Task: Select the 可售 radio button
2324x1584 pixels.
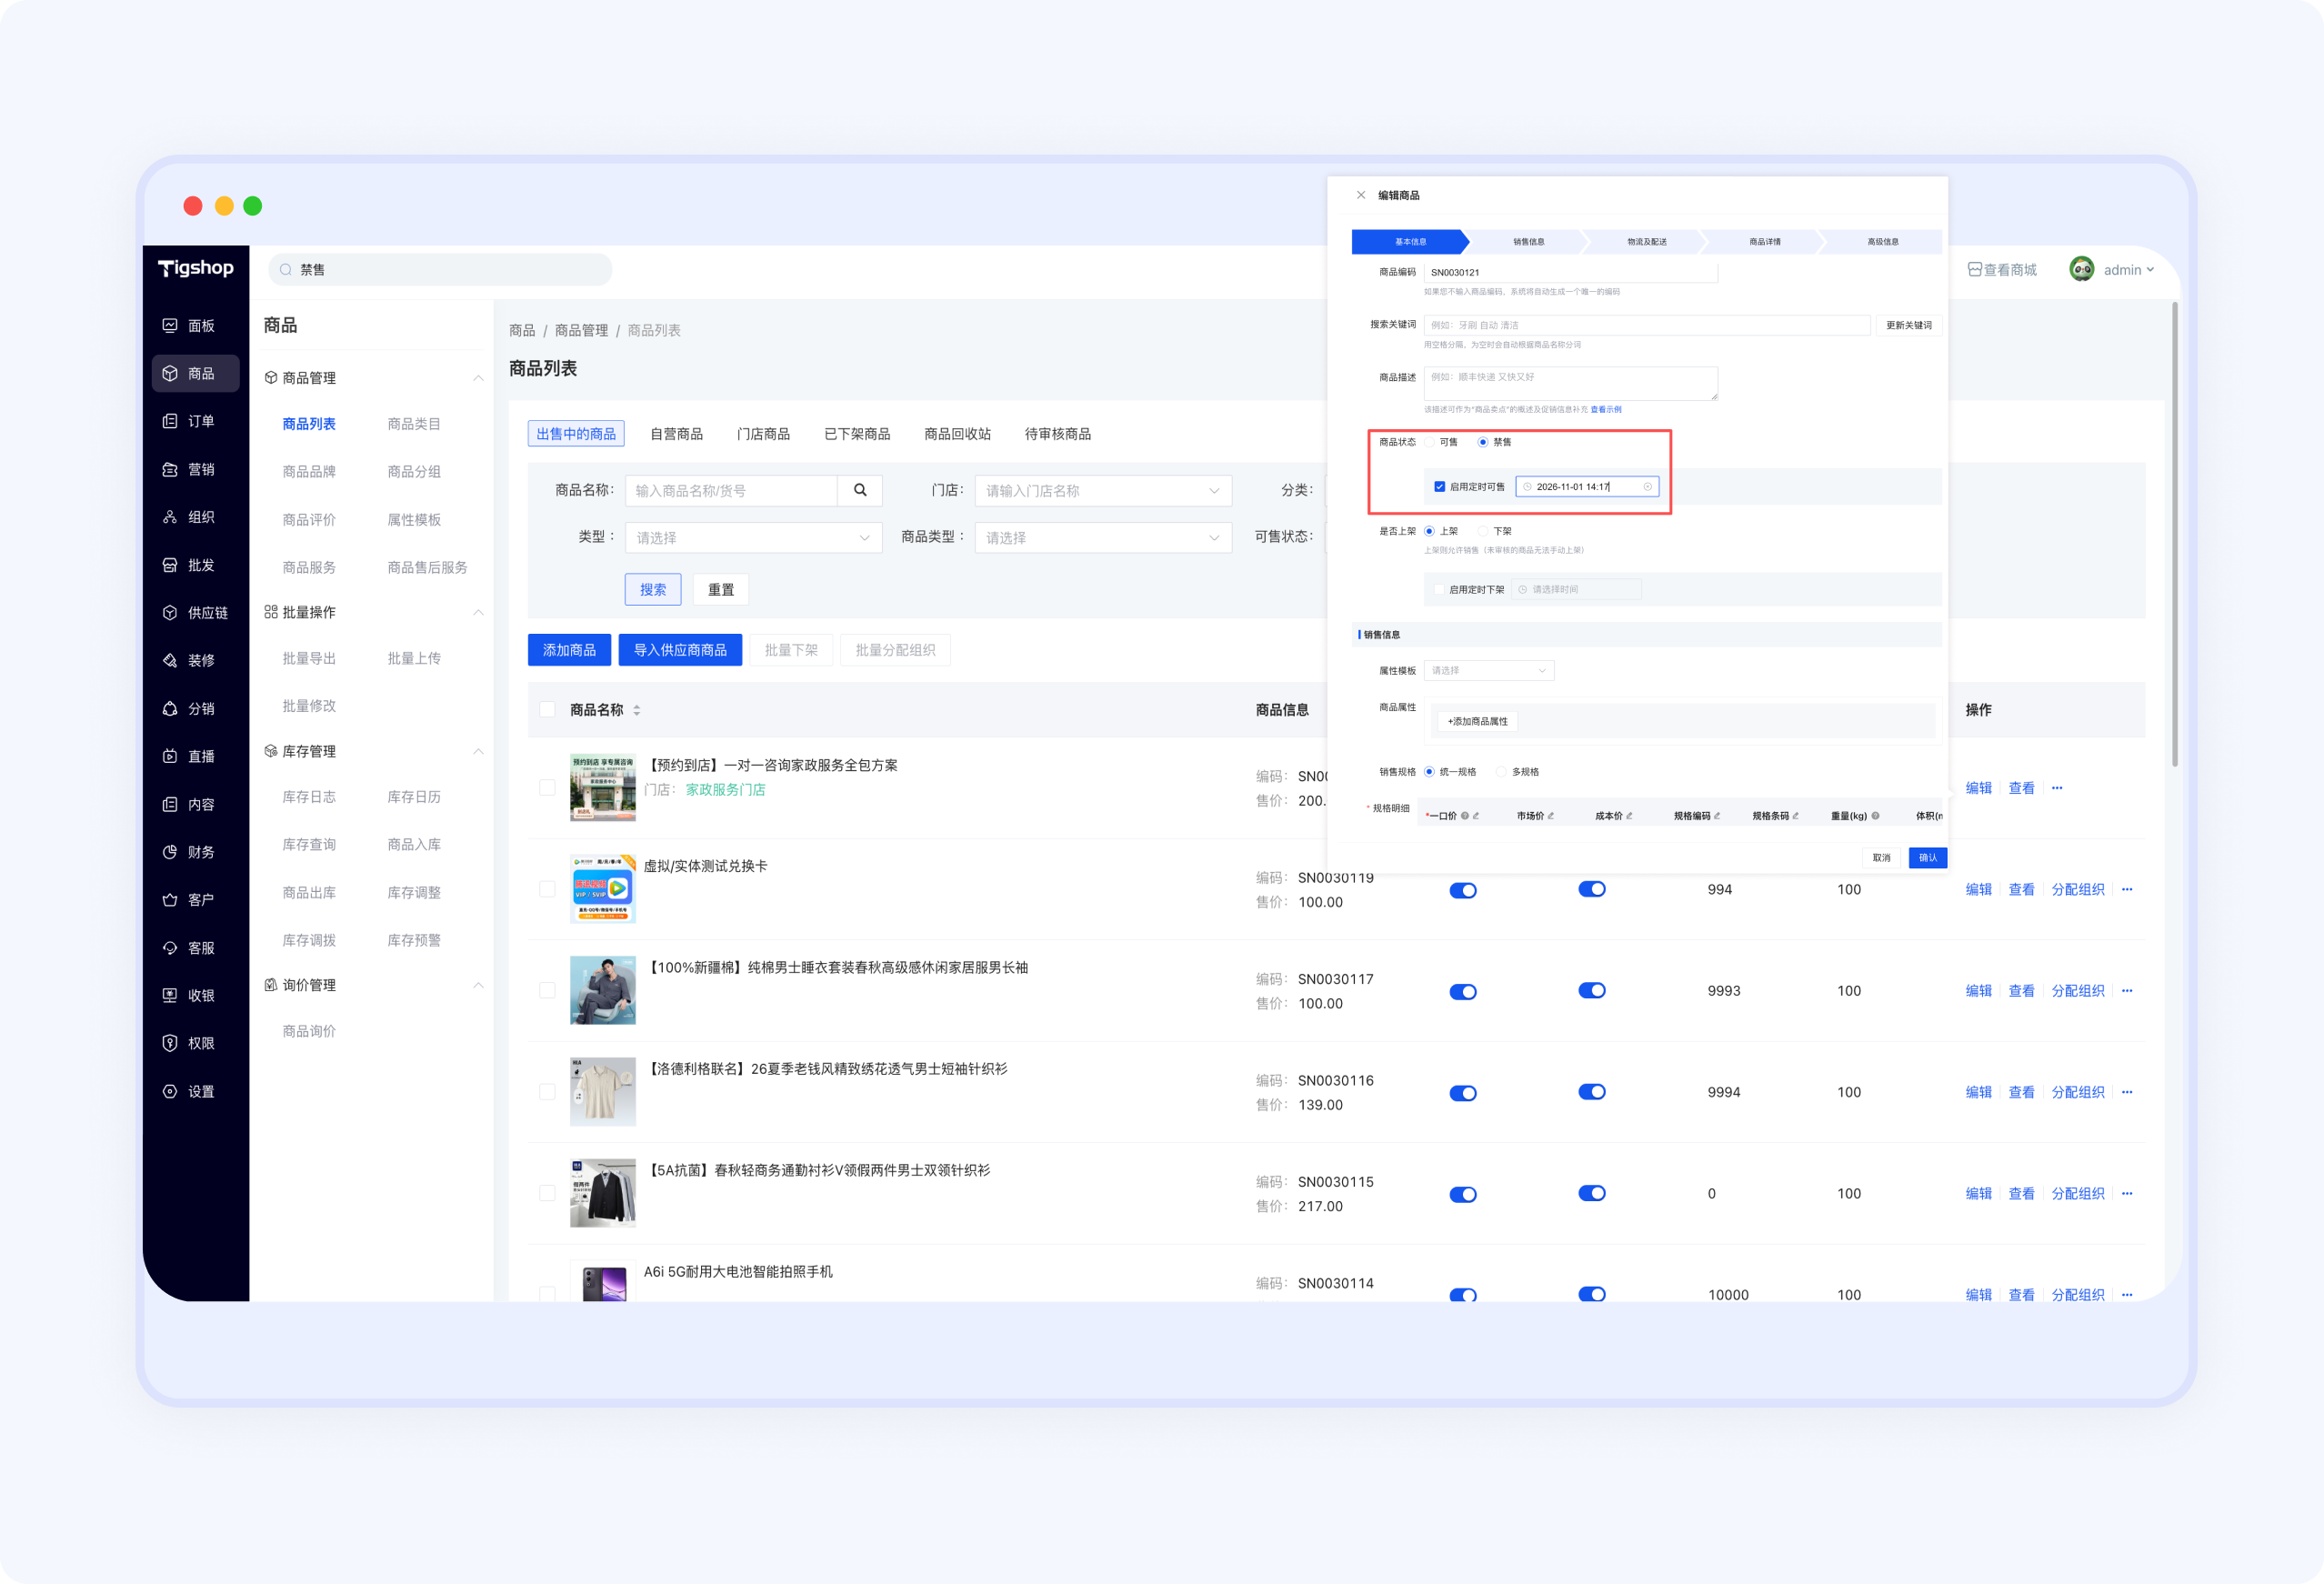Action: coord(1430,442)
